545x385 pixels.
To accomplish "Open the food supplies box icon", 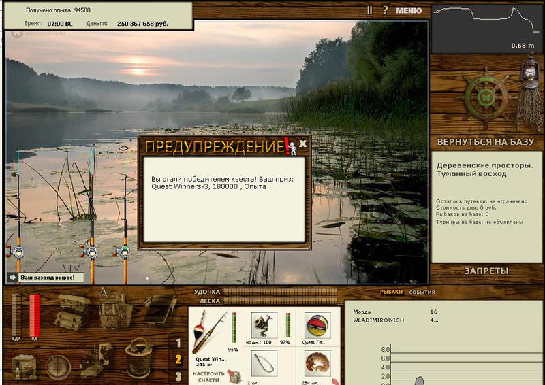I will click(24, 367).
